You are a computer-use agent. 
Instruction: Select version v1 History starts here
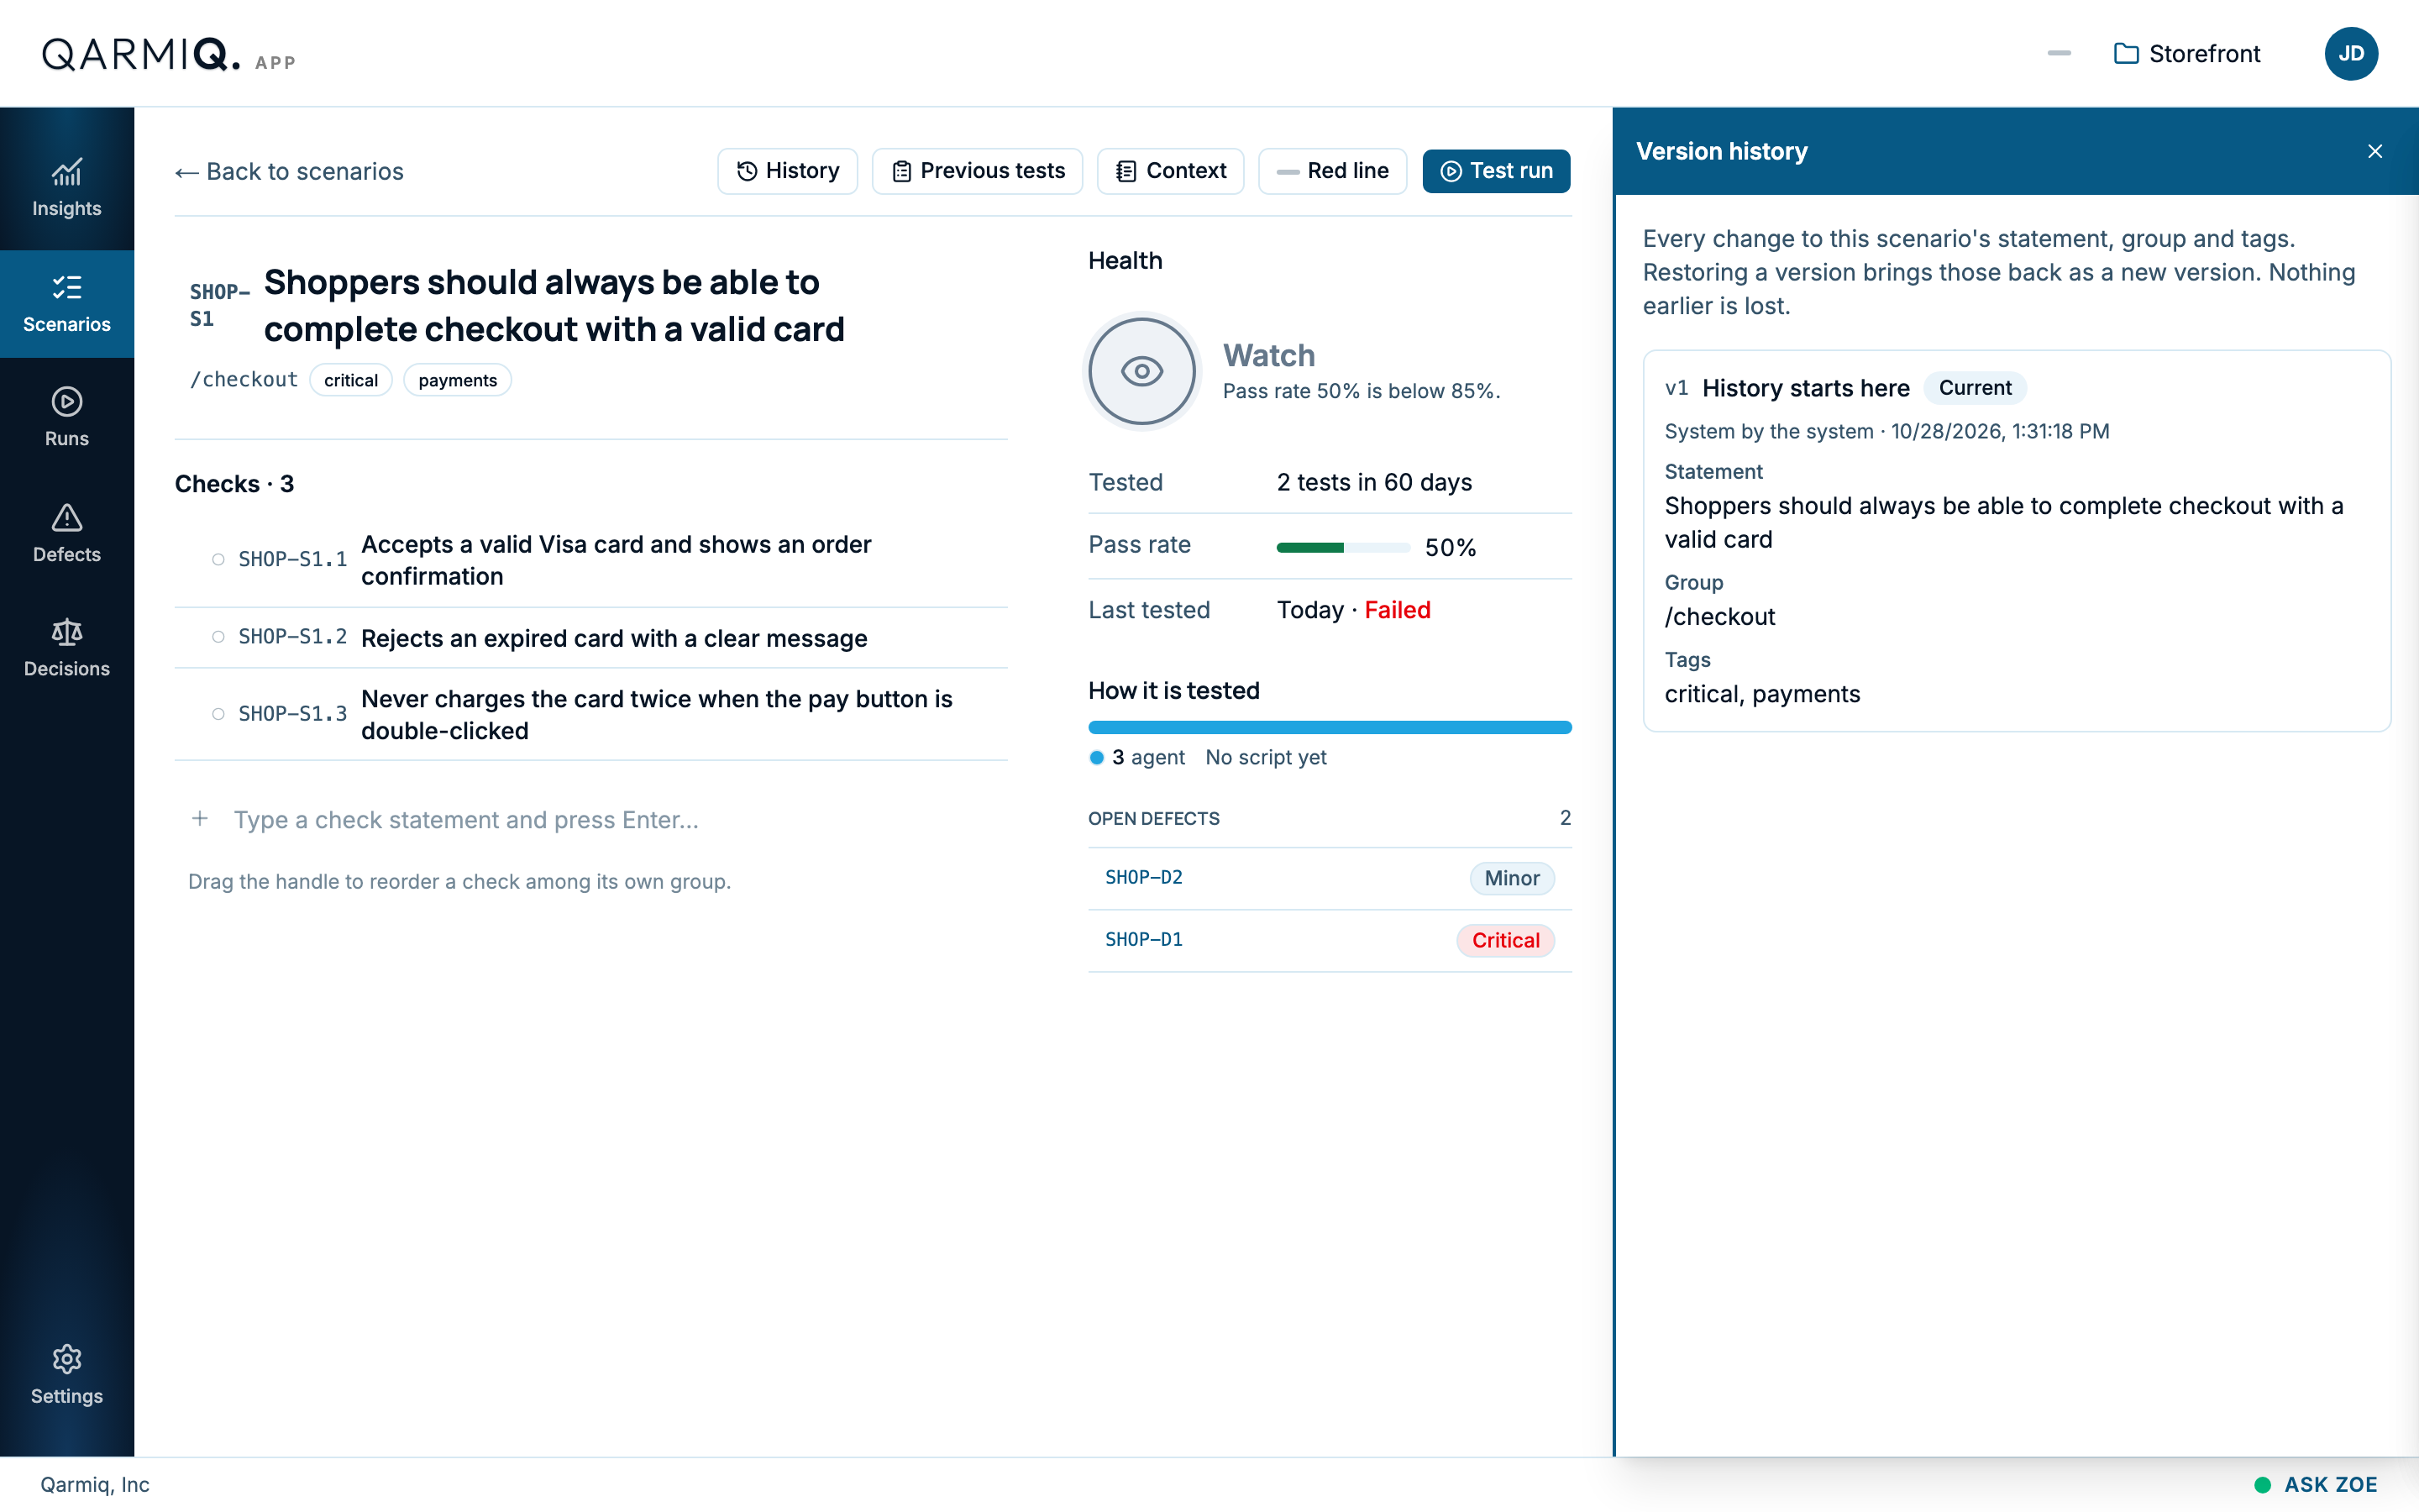click(2018, 540)
